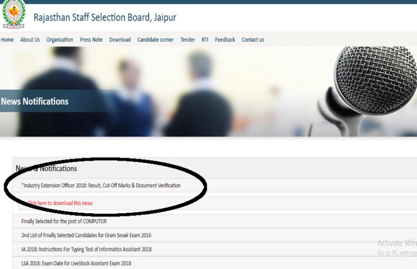Screen dimensions: 417x269
Task: Open the Download menu
Action: (120, 40)
